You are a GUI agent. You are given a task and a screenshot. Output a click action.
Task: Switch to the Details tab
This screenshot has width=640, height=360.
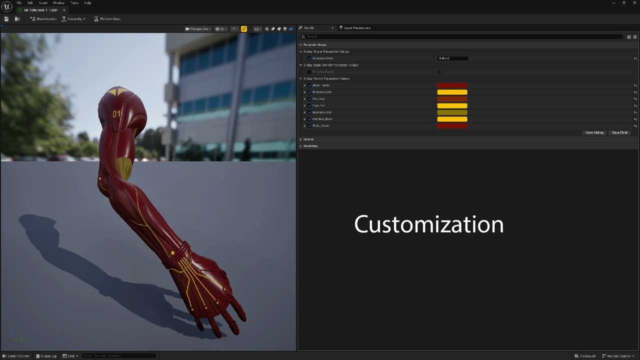[x=309, y=28]
